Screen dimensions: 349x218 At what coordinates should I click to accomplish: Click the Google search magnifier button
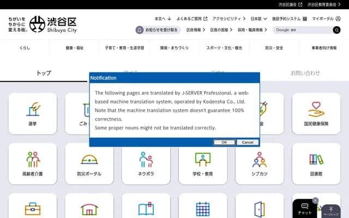pos(336,30)
